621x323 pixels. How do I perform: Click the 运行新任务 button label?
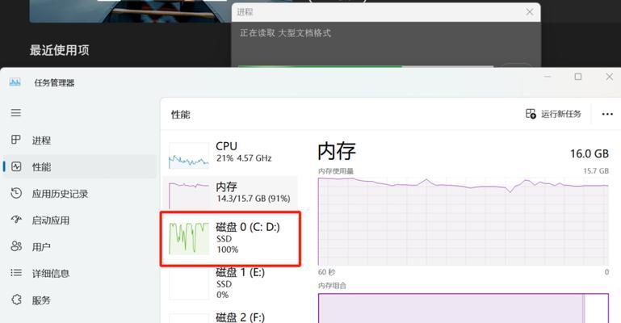(x=560, y=114)
